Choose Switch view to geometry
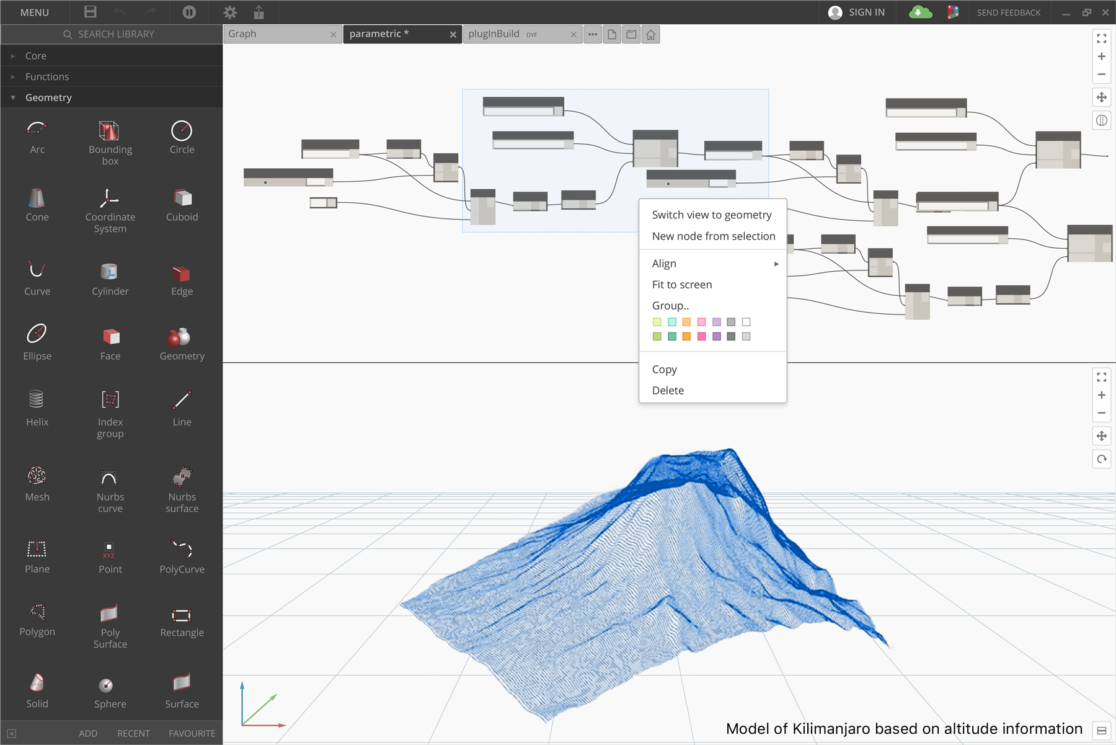The image size is (1116, 745). [712, 215]
